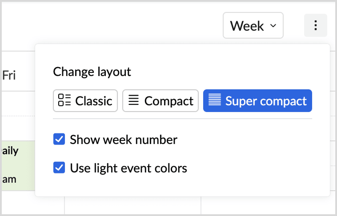Open the three-dot more options menu

pos(316,26)
